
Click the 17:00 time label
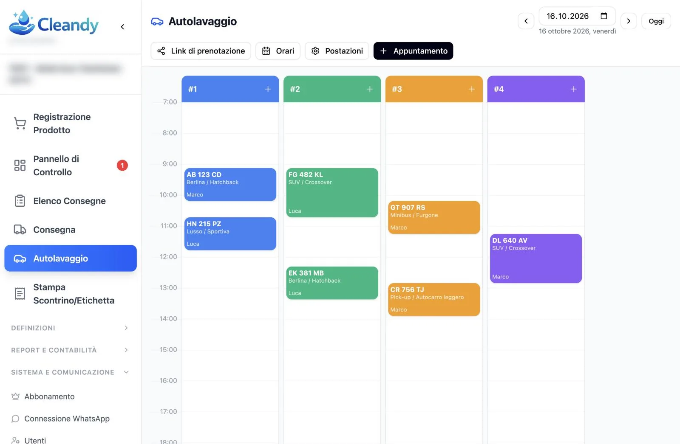pyautogui.click(x=168, y=412)
